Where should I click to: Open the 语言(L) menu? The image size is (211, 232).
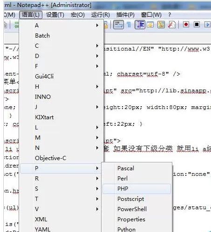tap(31, 15)
